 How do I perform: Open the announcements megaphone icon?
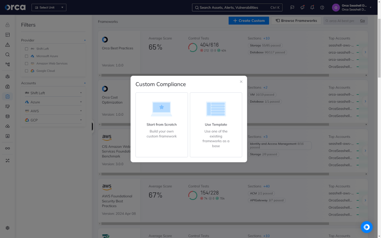[302, 7]
